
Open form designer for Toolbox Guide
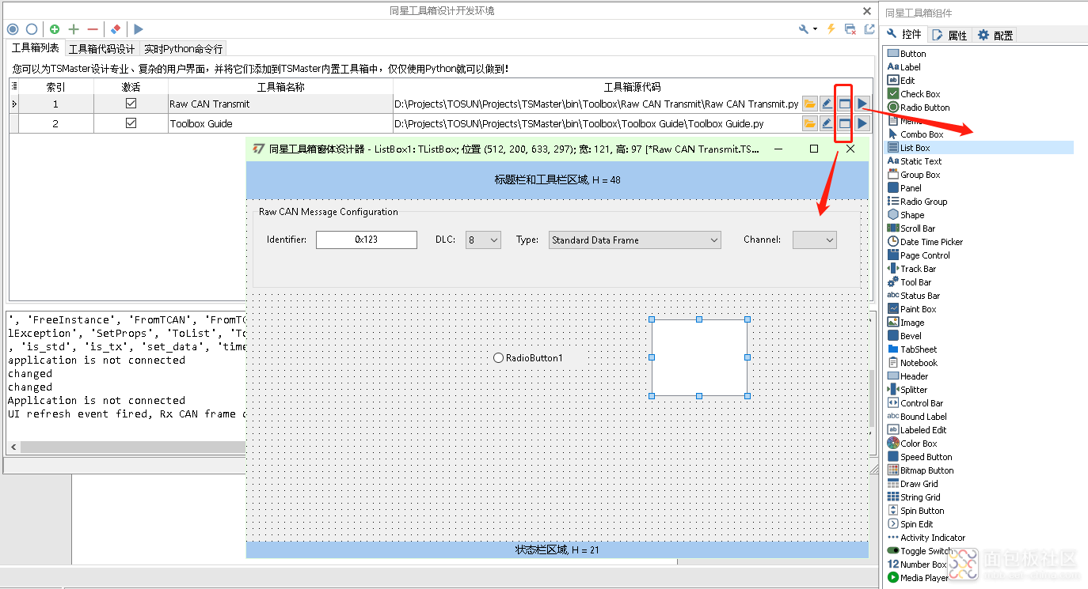point(844,123)
